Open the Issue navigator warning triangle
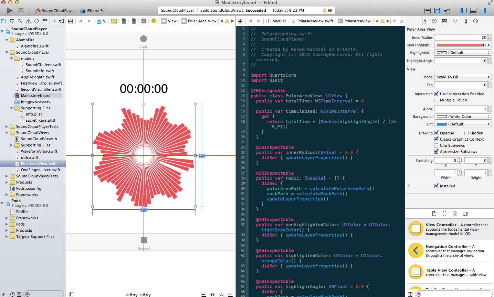 pyautogui.click(x=29, y=21)
